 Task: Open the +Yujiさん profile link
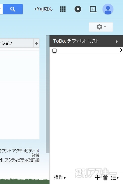[x=43, y=9]
